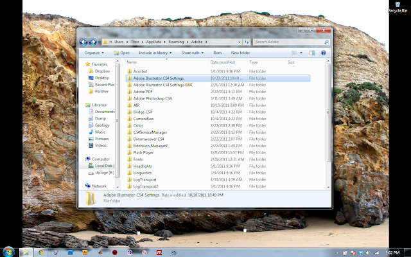Screen dimensions: 411x257
Task: Select the Bridge CS4 folder
Action: pyautogui.click(x=143, y=112)
